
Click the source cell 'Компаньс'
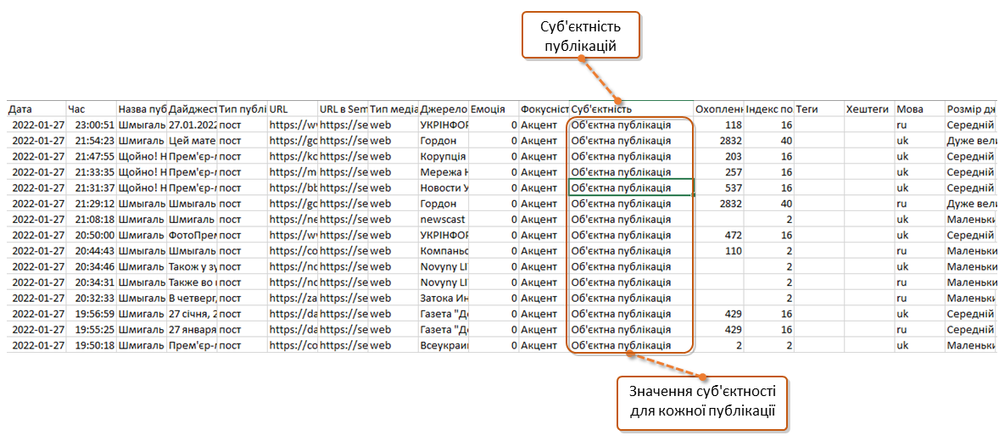click(444, 250)
